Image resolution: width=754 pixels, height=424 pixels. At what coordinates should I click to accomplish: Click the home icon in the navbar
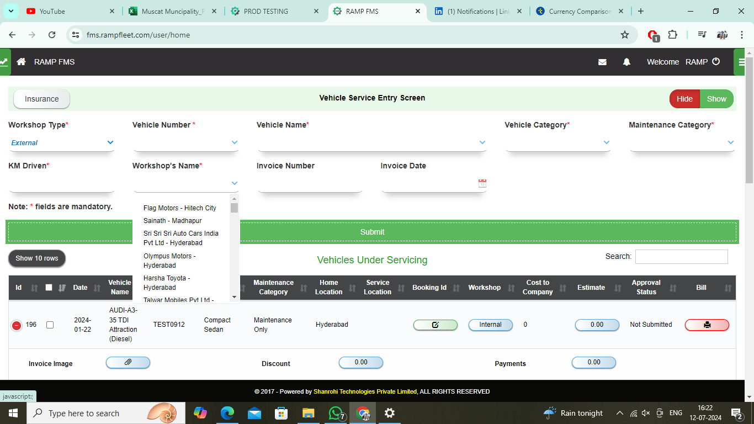point(21,62)
